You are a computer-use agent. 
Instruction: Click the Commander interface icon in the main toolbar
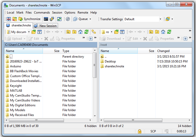point(9,19)
